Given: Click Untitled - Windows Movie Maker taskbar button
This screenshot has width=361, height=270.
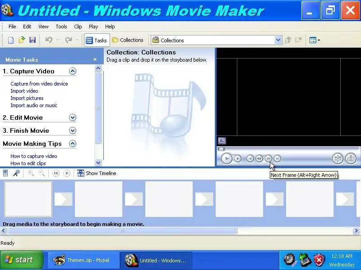Looking at the screenshot, I should tap(156, 261).
